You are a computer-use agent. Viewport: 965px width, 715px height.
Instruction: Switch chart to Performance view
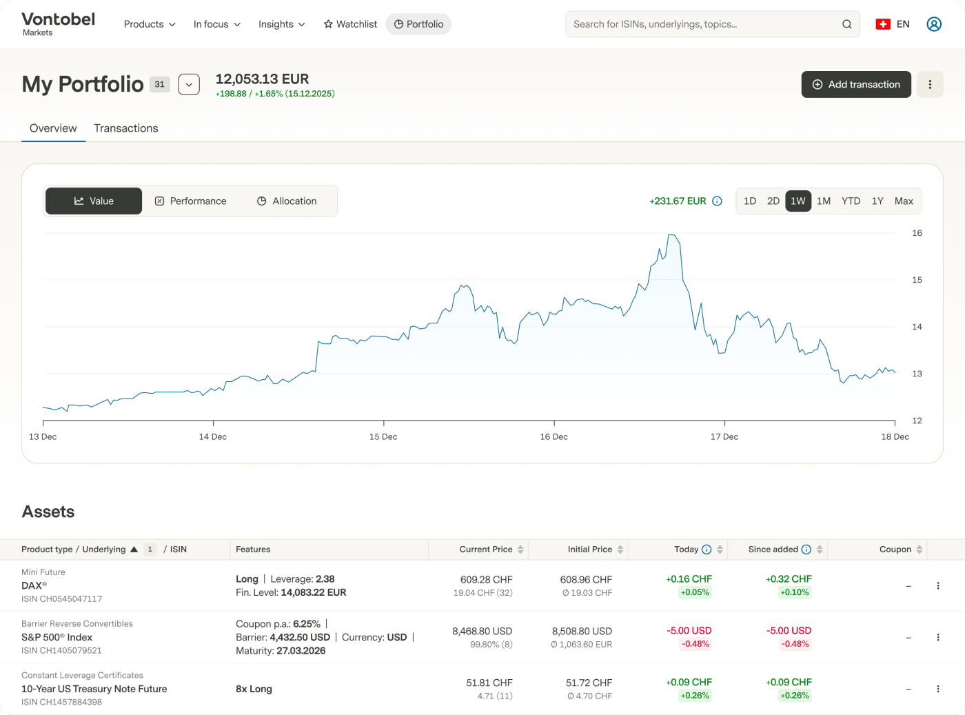tap(191, 201)
